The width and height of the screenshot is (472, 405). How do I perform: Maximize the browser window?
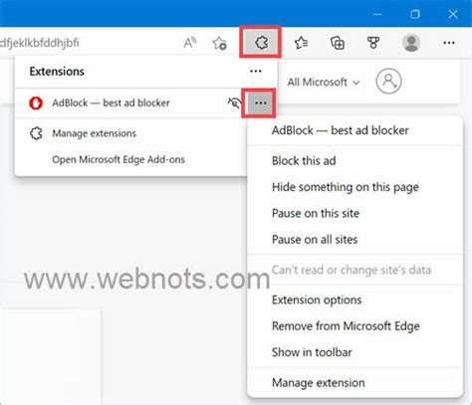[415, 14]
